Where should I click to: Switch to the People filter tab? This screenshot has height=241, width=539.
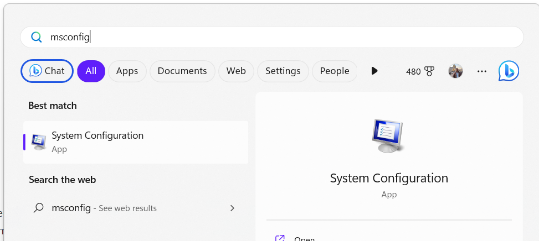pyautogui.click(x=335, y=71)
